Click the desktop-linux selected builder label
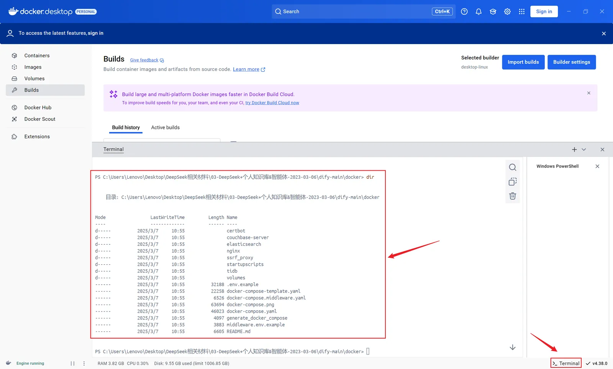The height and width of the screenshot is (369, 613). click(x=474, y=67)
